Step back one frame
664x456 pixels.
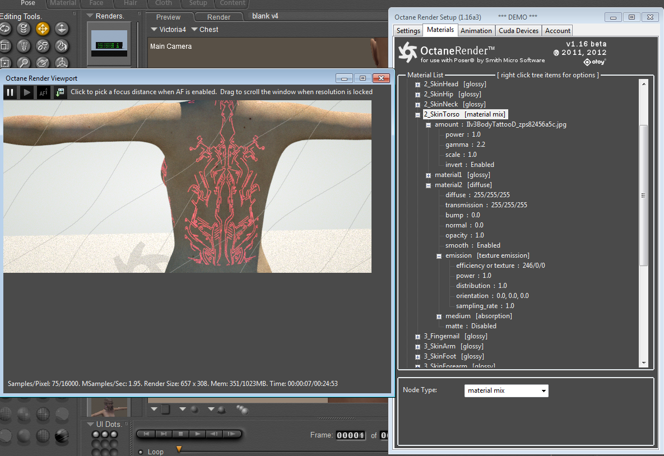[x=214, y=434]
